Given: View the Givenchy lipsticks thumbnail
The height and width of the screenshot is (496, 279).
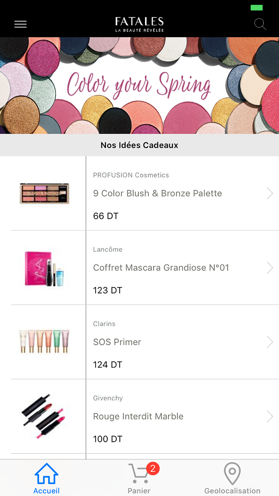Looking at the screenshot, I should (x=44, y=416).
